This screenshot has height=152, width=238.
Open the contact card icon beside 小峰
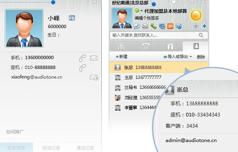pyautogui.click(x=72, y=18)
